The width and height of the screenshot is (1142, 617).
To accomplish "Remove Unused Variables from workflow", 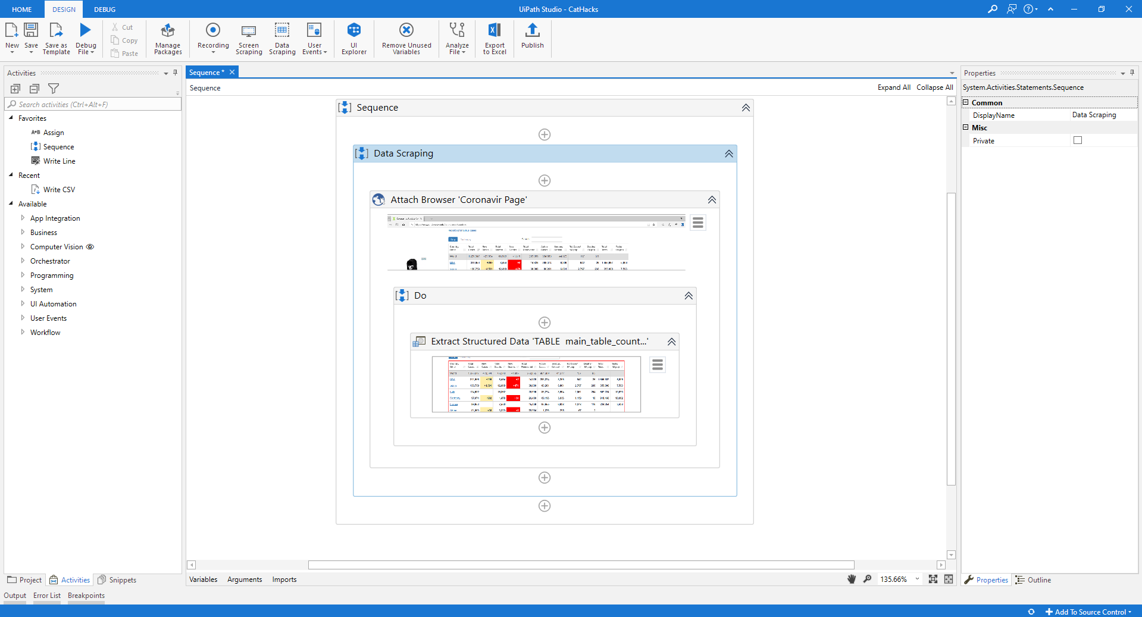I will [x=406, y=39].
